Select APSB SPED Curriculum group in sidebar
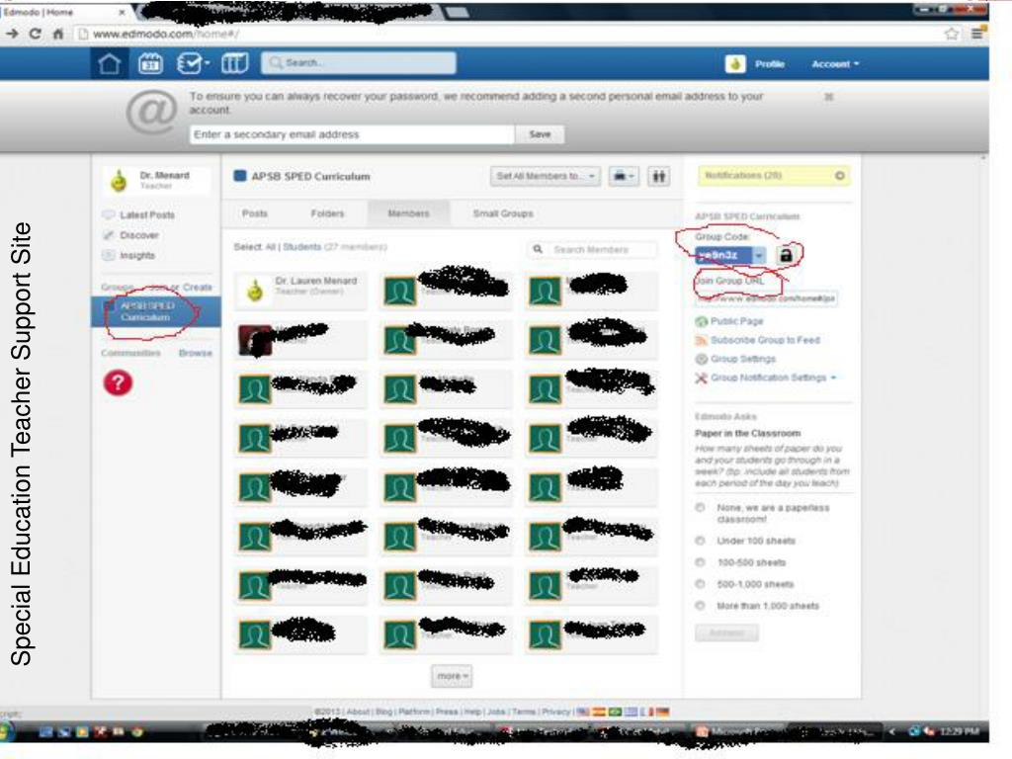 pos(155,311)
